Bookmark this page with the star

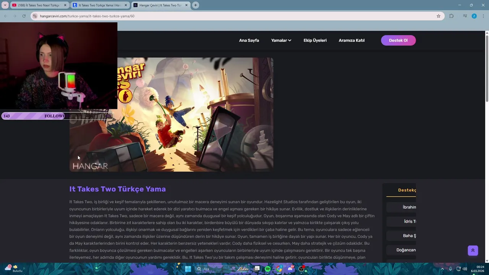pos(439,16)
